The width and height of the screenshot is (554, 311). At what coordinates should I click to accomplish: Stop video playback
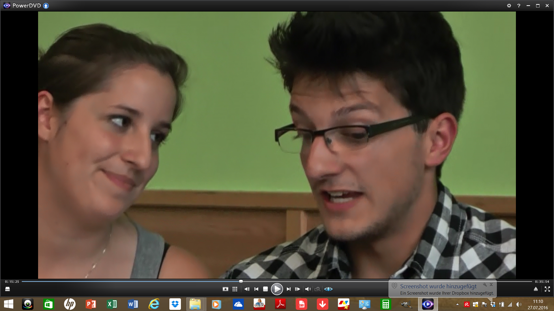265,289
